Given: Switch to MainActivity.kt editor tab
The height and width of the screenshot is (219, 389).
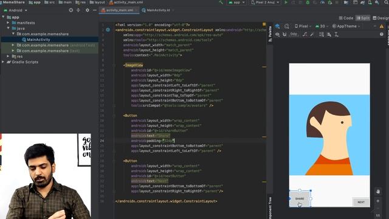Looking at the screenshot, I should (158, 10).
